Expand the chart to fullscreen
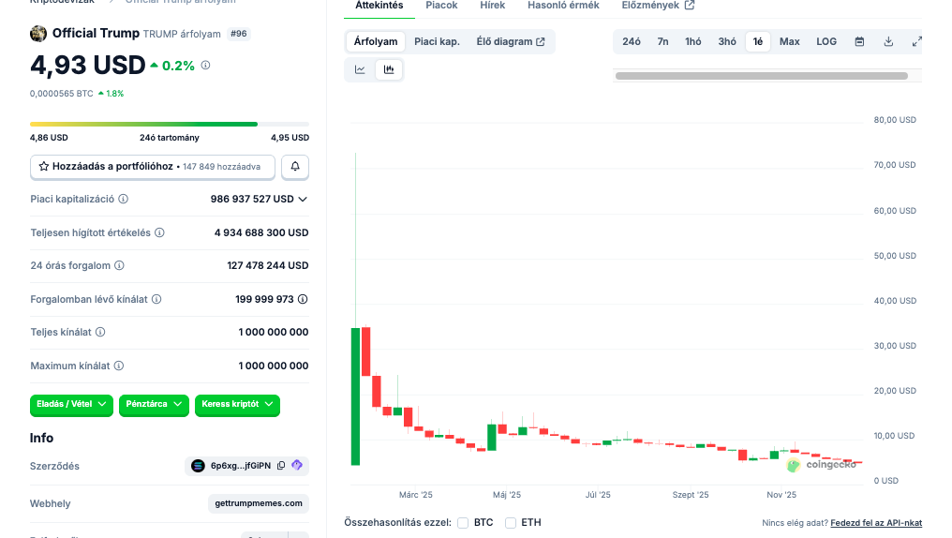Image resolution: width=952 pixels, height=538 pixels. tap(916, 41)
